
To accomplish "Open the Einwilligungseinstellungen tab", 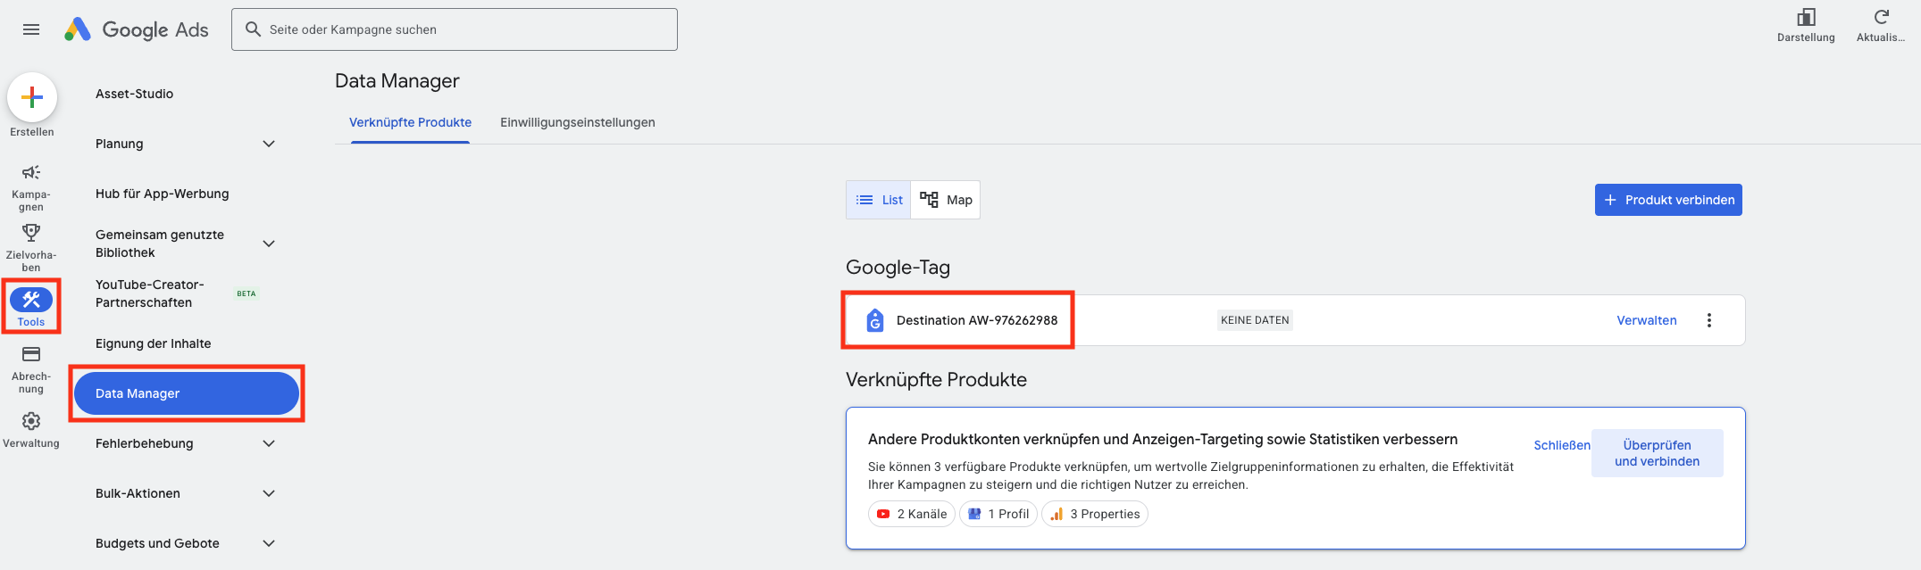I will [x=578, y=122].
